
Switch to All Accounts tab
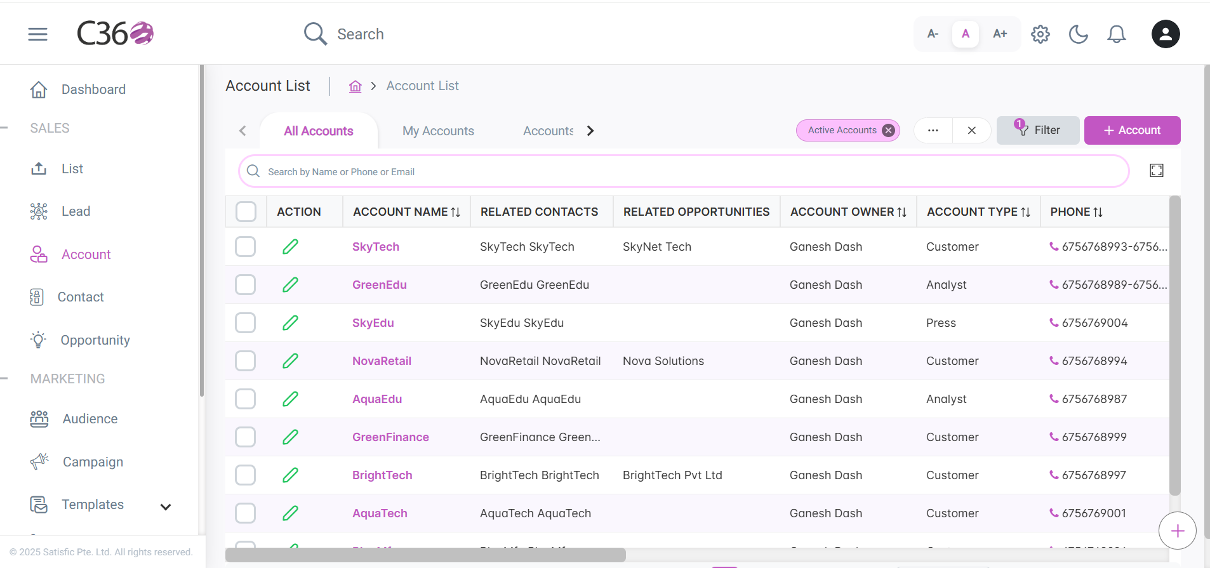(x=319, y=131)
